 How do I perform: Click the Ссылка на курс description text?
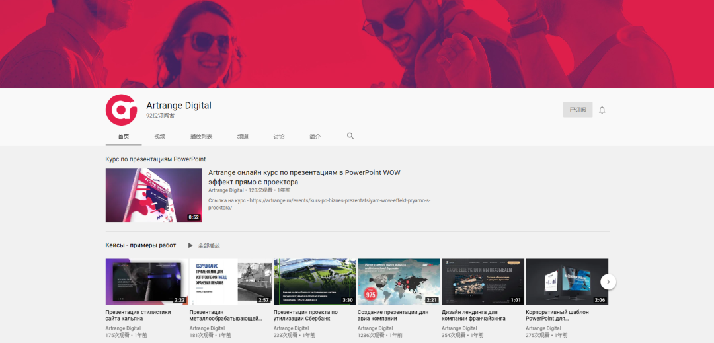point(319,204)
